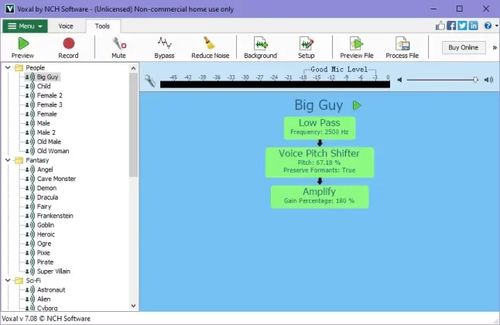The width and height of the screenshot is (500, 325).
Task: Switch to the Voice tab
Action: [66, 26]
